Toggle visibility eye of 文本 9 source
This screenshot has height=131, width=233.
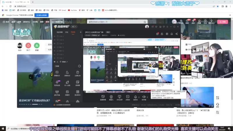pos(54,36)
